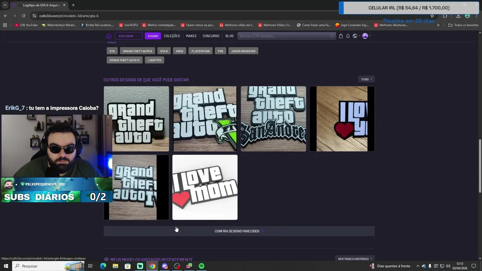
Task: Open the shopping bag cart icon
Action: coord(341,36)
